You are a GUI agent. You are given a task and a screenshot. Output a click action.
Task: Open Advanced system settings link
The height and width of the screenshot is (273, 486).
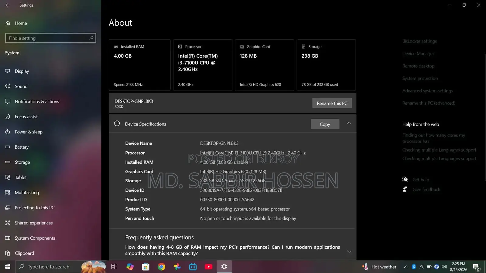tap(428, 91)
